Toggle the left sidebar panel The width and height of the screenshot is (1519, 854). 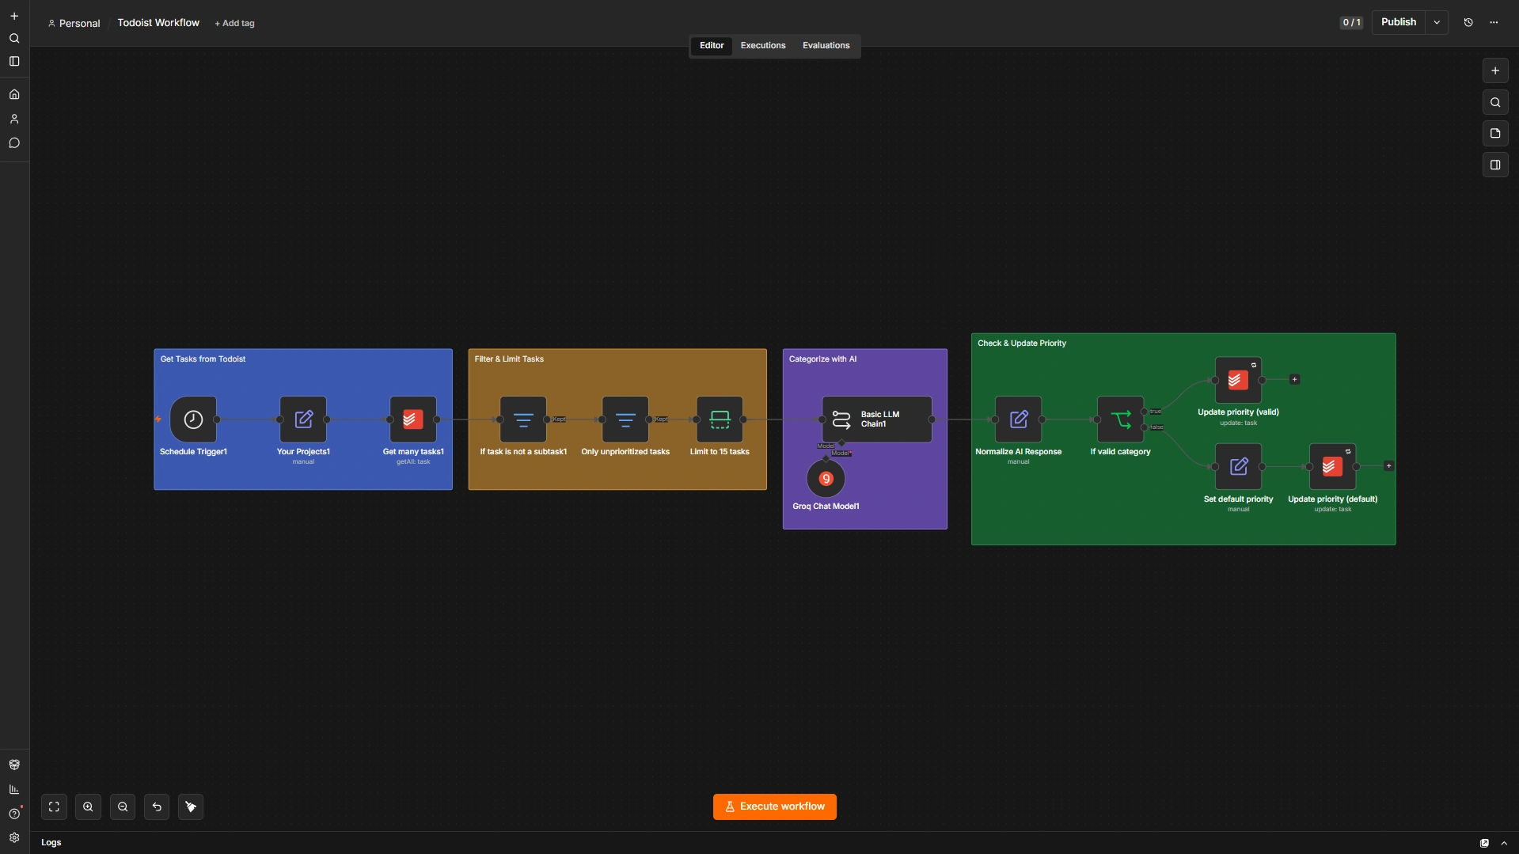[x=14, y=61]
